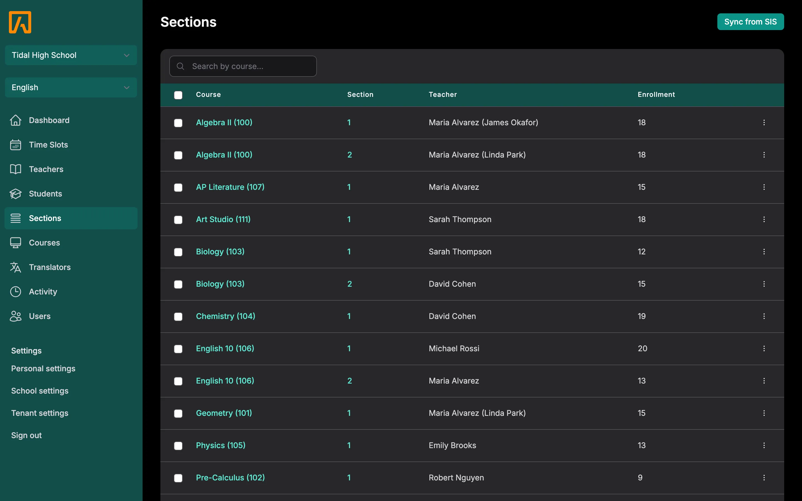Open row menu for AP Literature

[x=764, y=187]
